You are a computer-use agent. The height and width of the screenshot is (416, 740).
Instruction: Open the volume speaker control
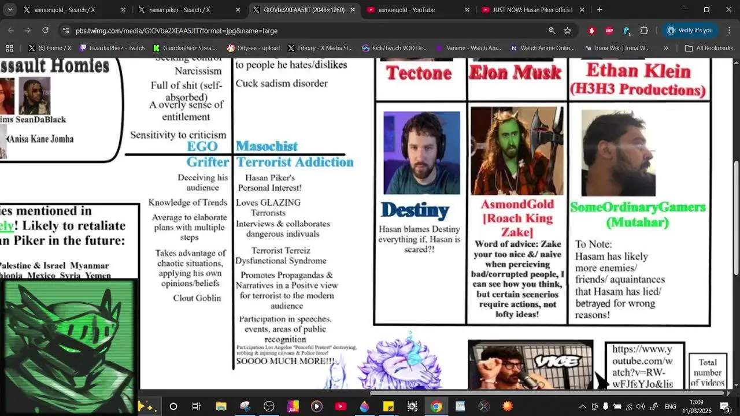[x=641, y=406]
